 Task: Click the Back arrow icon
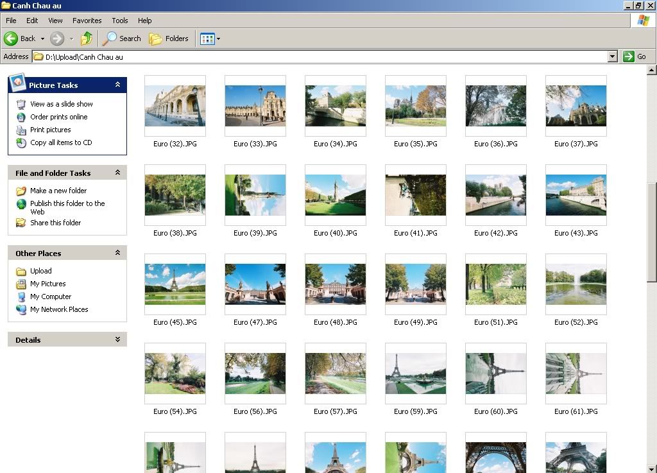(x=11, y=39)
